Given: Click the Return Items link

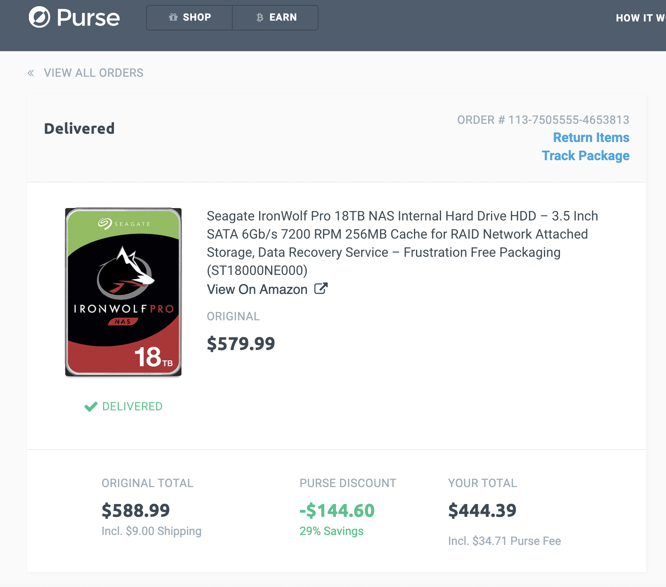Looking at the screenshot, I should click(591, 137).
